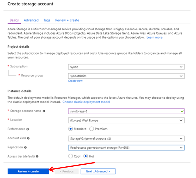Open the Subscription dropdown
196x178 pixels.
pos(126,67)
